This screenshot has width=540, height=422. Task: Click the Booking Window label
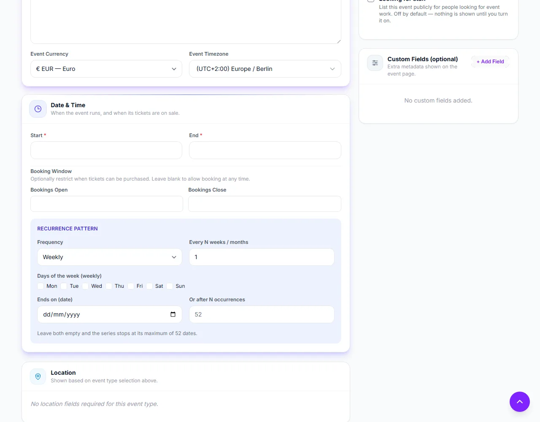(51, 171)
